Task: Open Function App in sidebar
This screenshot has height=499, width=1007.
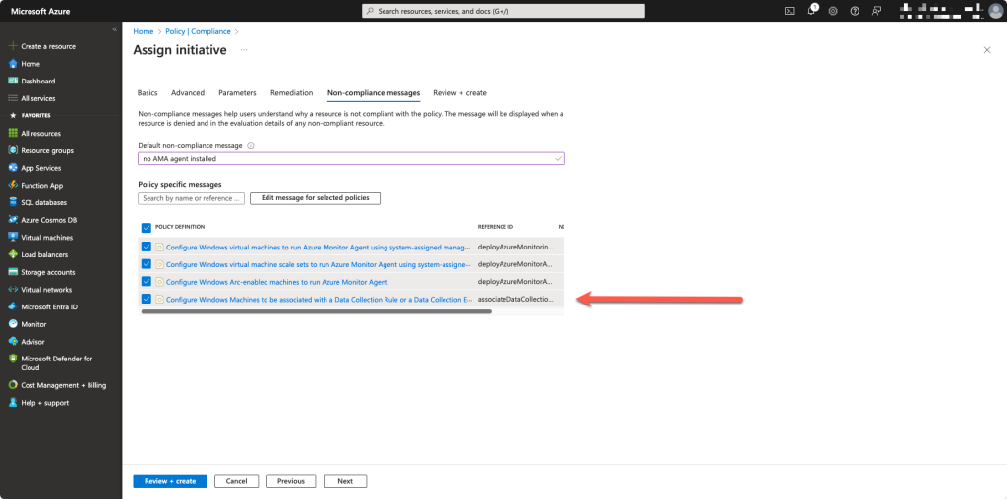Action: [x=41, y=185]
